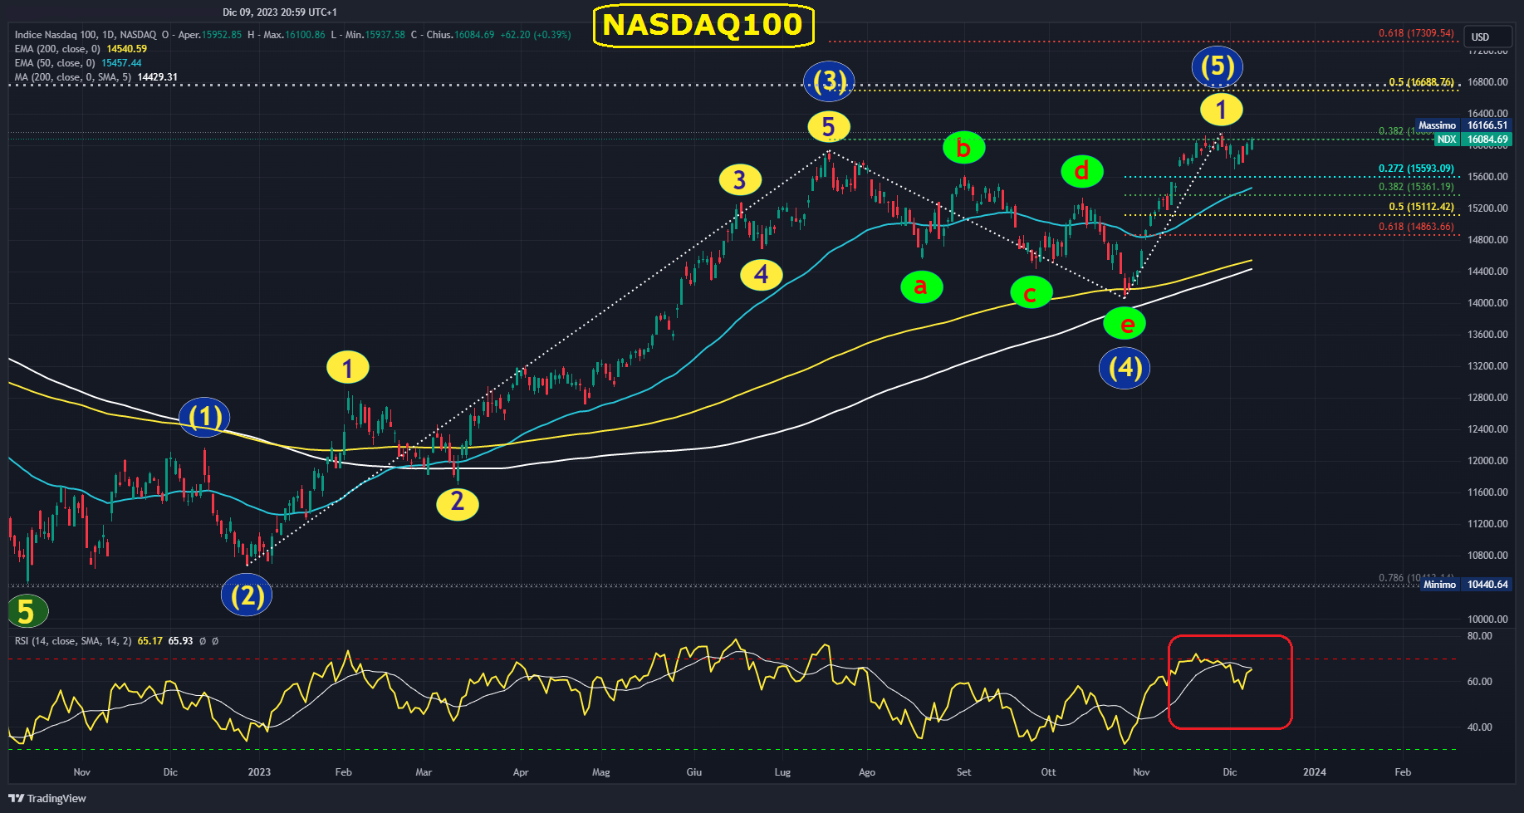
Task: Click the Ott mark on time axis
Action: pos(1049,772)
